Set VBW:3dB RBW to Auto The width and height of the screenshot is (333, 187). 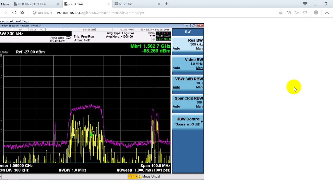click(176, 87)
